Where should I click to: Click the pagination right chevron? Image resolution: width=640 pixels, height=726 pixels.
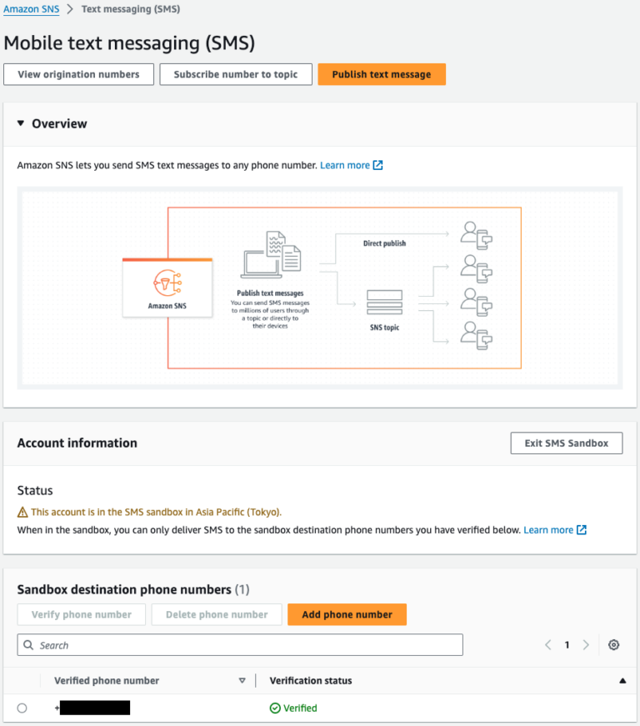pyautogui.click(x=586, y=644)
